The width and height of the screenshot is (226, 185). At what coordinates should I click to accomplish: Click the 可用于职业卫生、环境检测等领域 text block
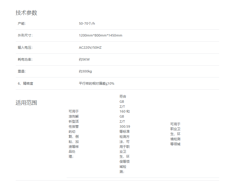175,134
